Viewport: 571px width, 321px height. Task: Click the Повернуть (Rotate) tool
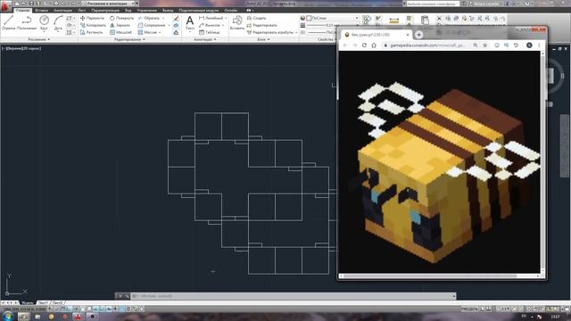121,18
